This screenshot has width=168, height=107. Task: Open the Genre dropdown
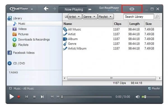pyautogui.click(x=90, y=17)
